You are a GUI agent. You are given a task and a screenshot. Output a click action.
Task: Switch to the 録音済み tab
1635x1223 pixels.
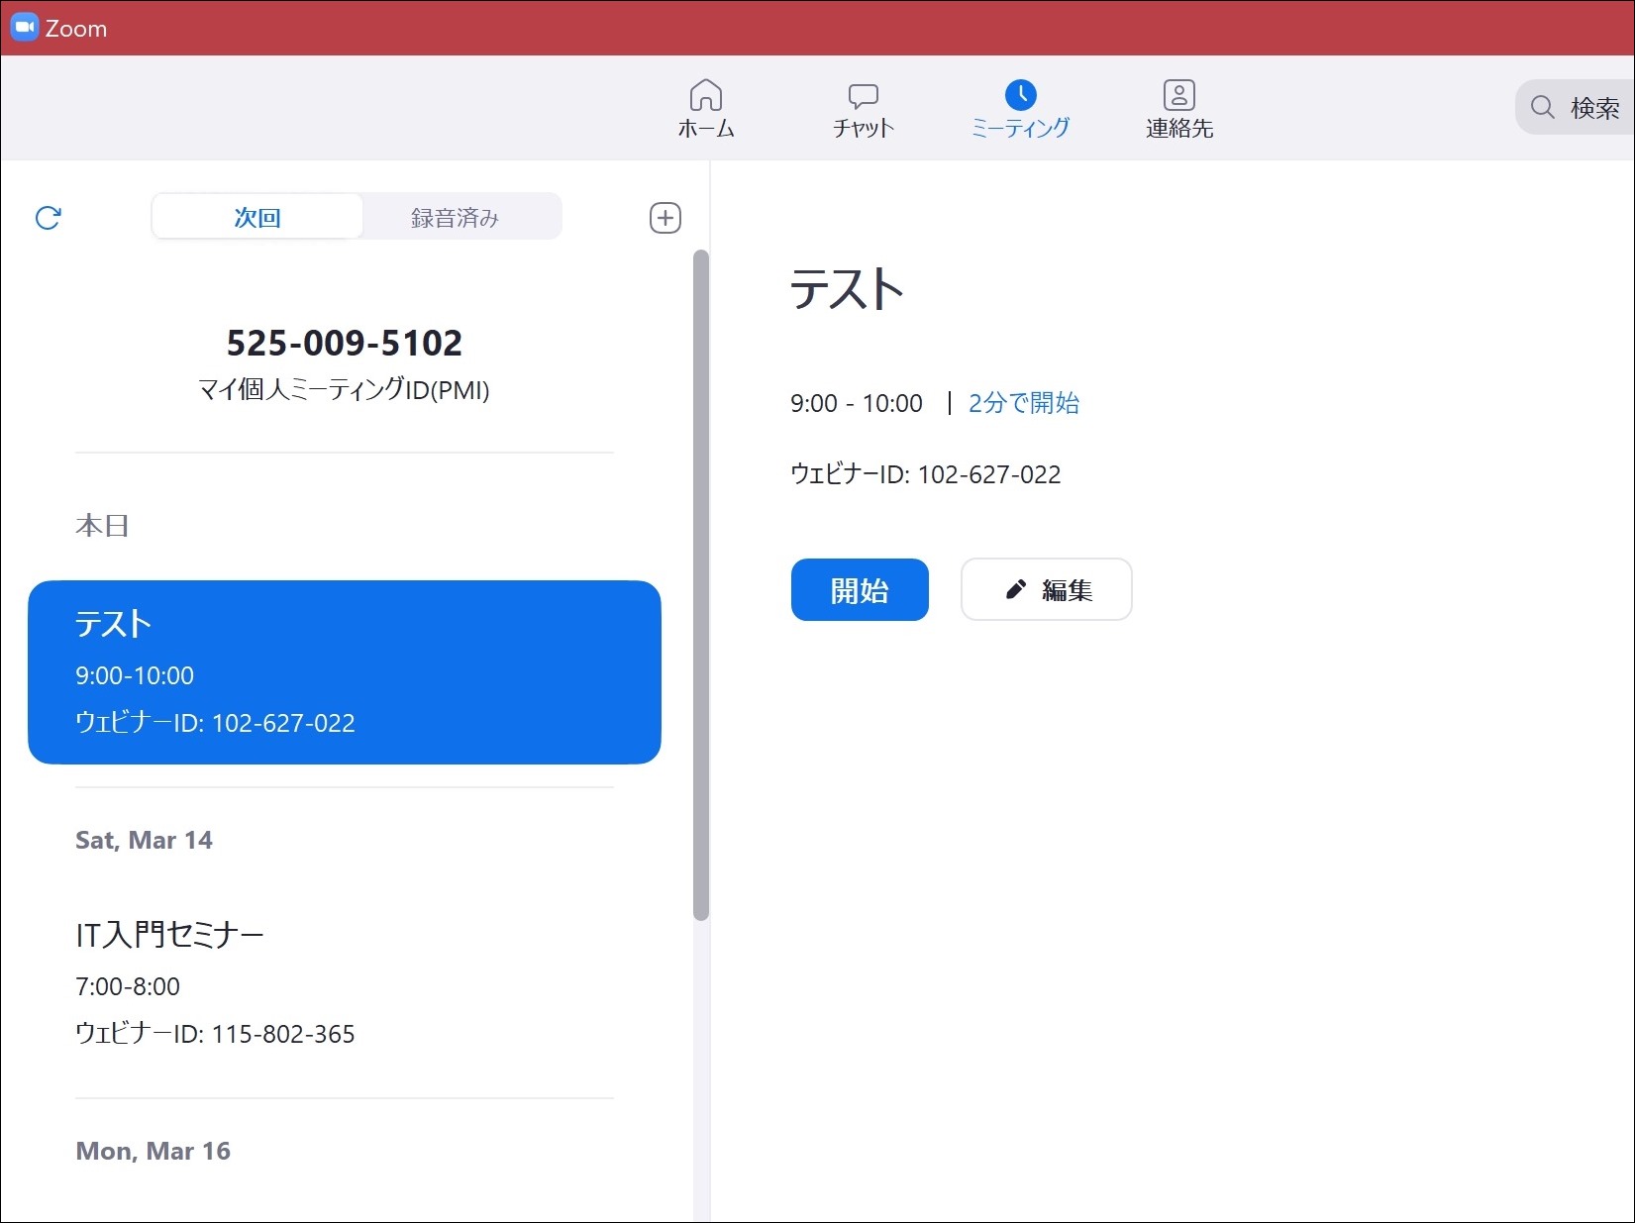tap(456, 217)
